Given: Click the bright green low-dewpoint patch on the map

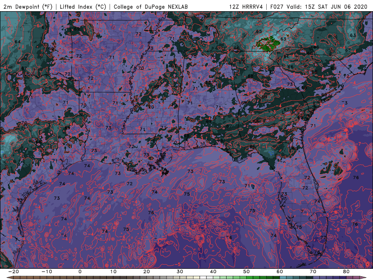Looking at the screenshot, I should (269, 44).
